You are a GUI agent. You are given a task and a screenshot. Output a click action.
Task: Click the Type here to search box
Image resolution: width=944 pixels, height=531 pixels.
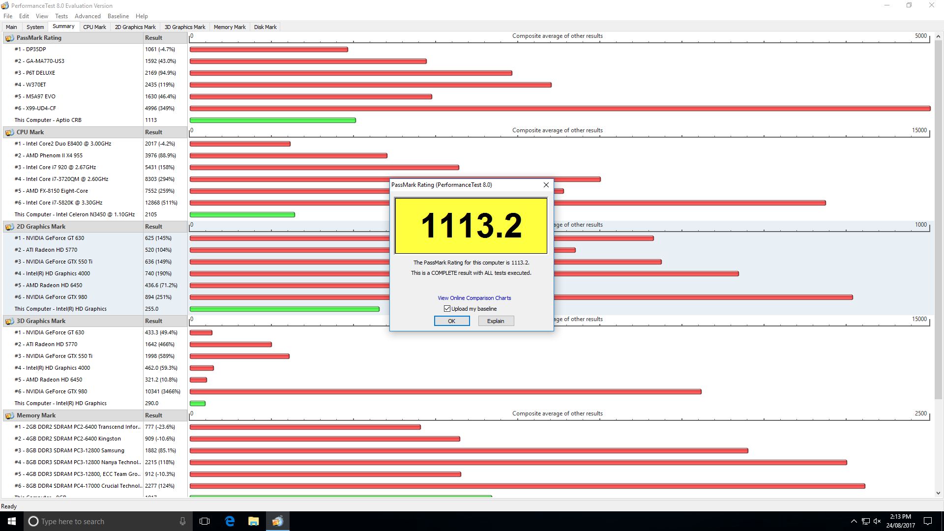tap(108, 521)
